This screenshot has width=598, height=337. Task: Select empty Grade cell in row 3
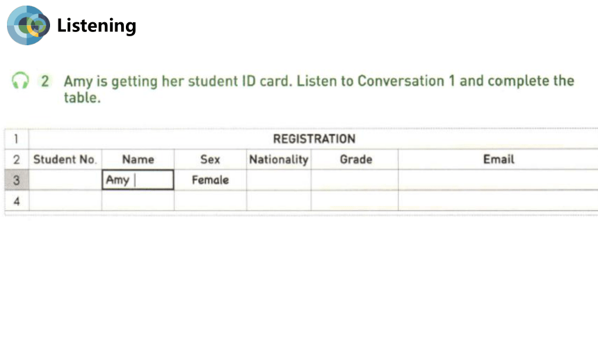pyautogui.click(x=355, y=180)
